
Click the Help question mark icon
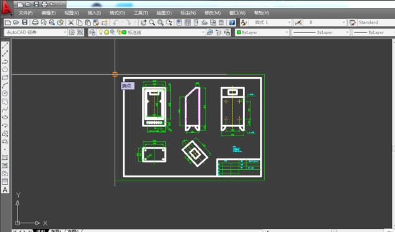click(x=232, y=22)
